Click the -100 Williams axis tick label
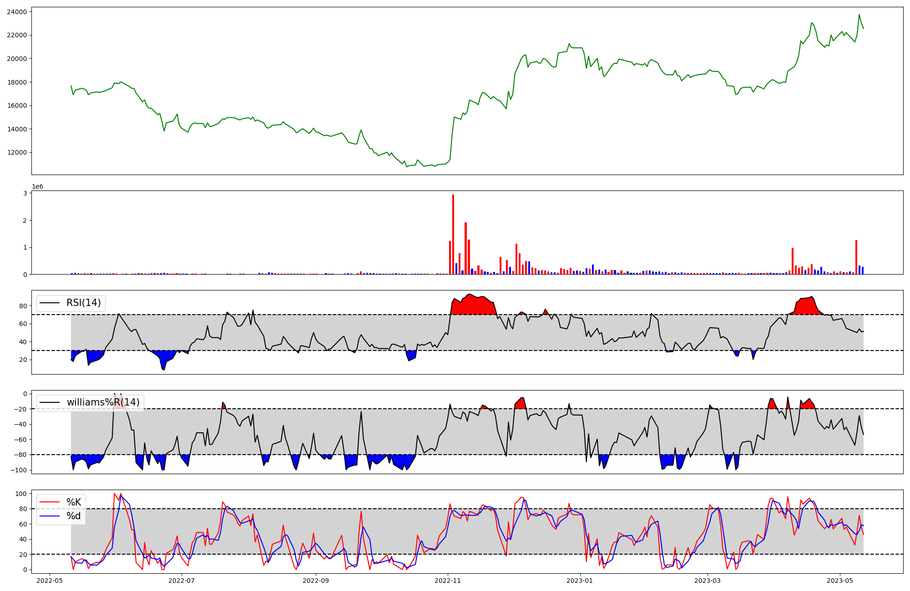The image size is (910, 591). (x=18, y=470)
